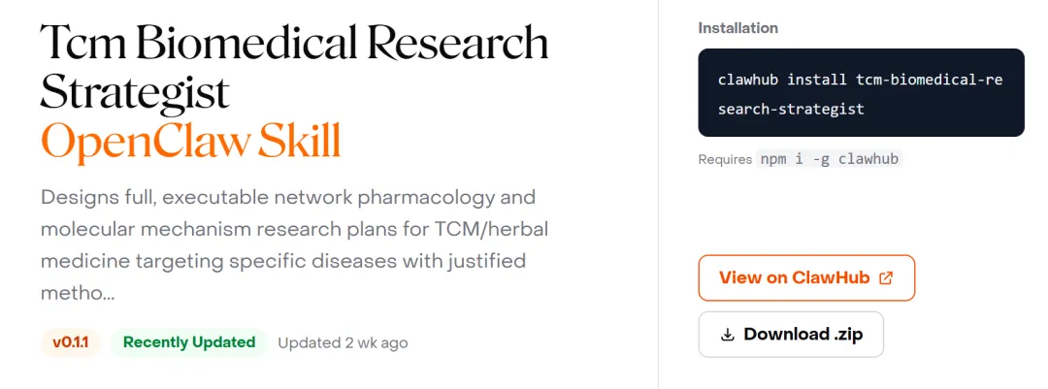The height and width of the screenshot is (389, 1048).
Task: Click the truncated 'metho...' description ending
Action: tap(78, 293)
